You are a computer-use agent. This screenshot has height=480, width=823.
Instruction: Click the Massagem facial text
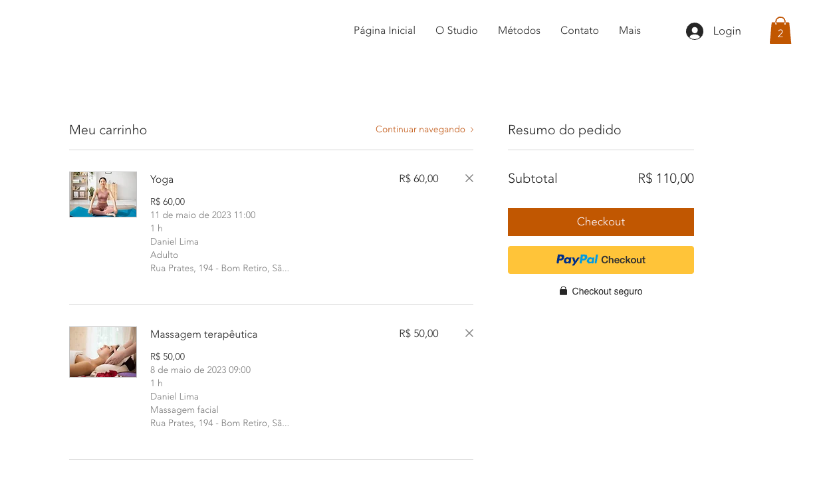[x=184, y=410]
